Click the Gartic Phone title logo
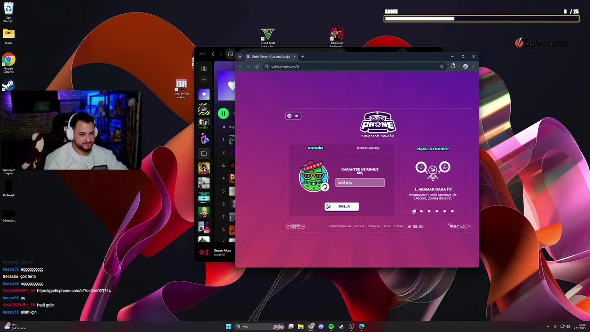 click(x=378, y=125)
